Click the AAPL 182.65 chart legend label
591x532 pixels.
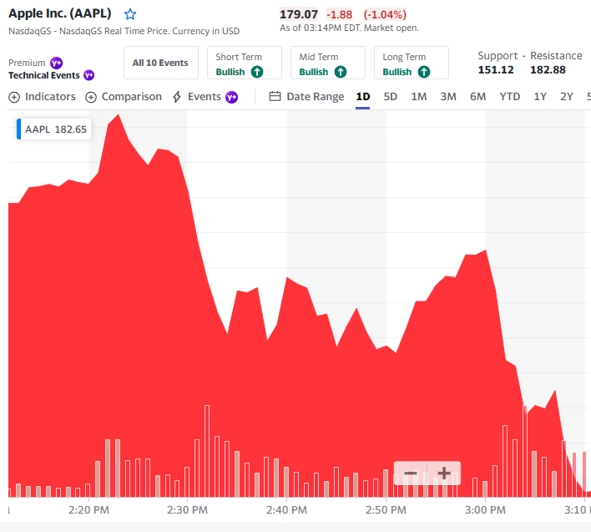pos(56,129)
